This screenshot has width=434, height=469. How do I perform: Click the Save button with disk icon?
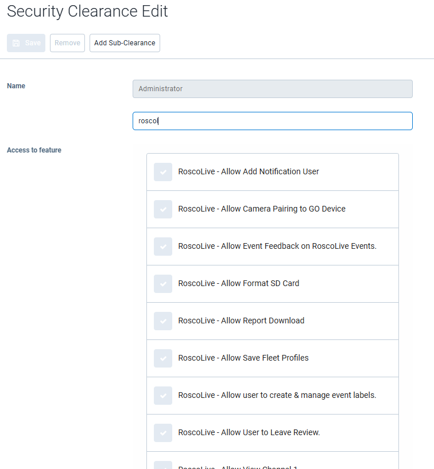tap(26, 43)
